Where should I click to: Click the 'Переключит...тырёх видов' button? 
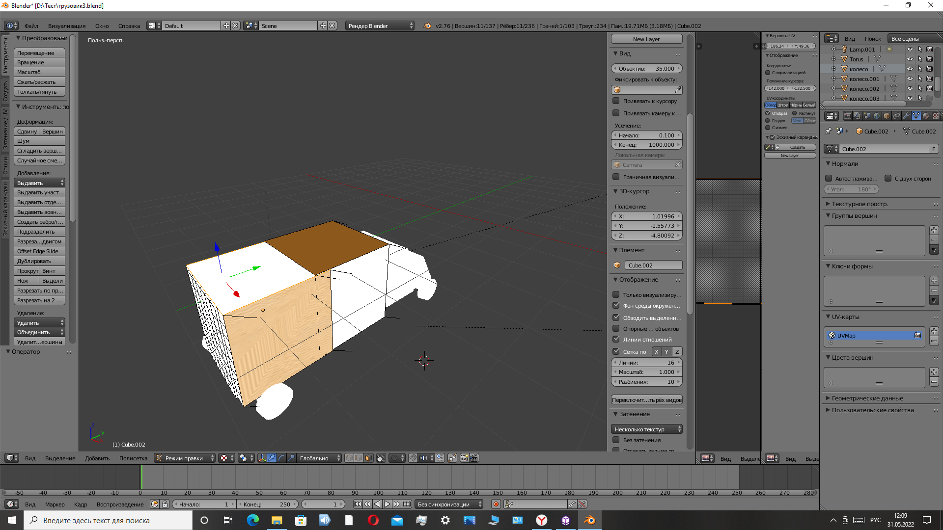(646, 400)
